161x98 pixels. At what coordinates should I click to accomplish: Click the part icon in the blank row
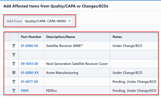tap(14, 55)
